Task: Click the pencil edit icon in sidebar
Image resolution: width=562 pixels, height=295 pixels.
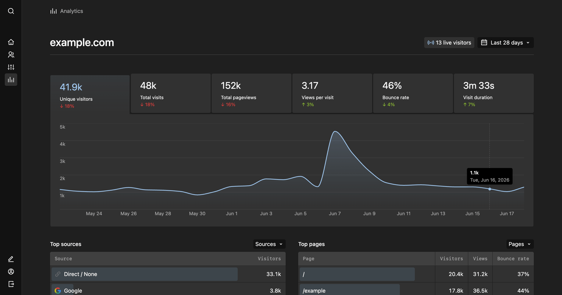Action: pos(11,259)
